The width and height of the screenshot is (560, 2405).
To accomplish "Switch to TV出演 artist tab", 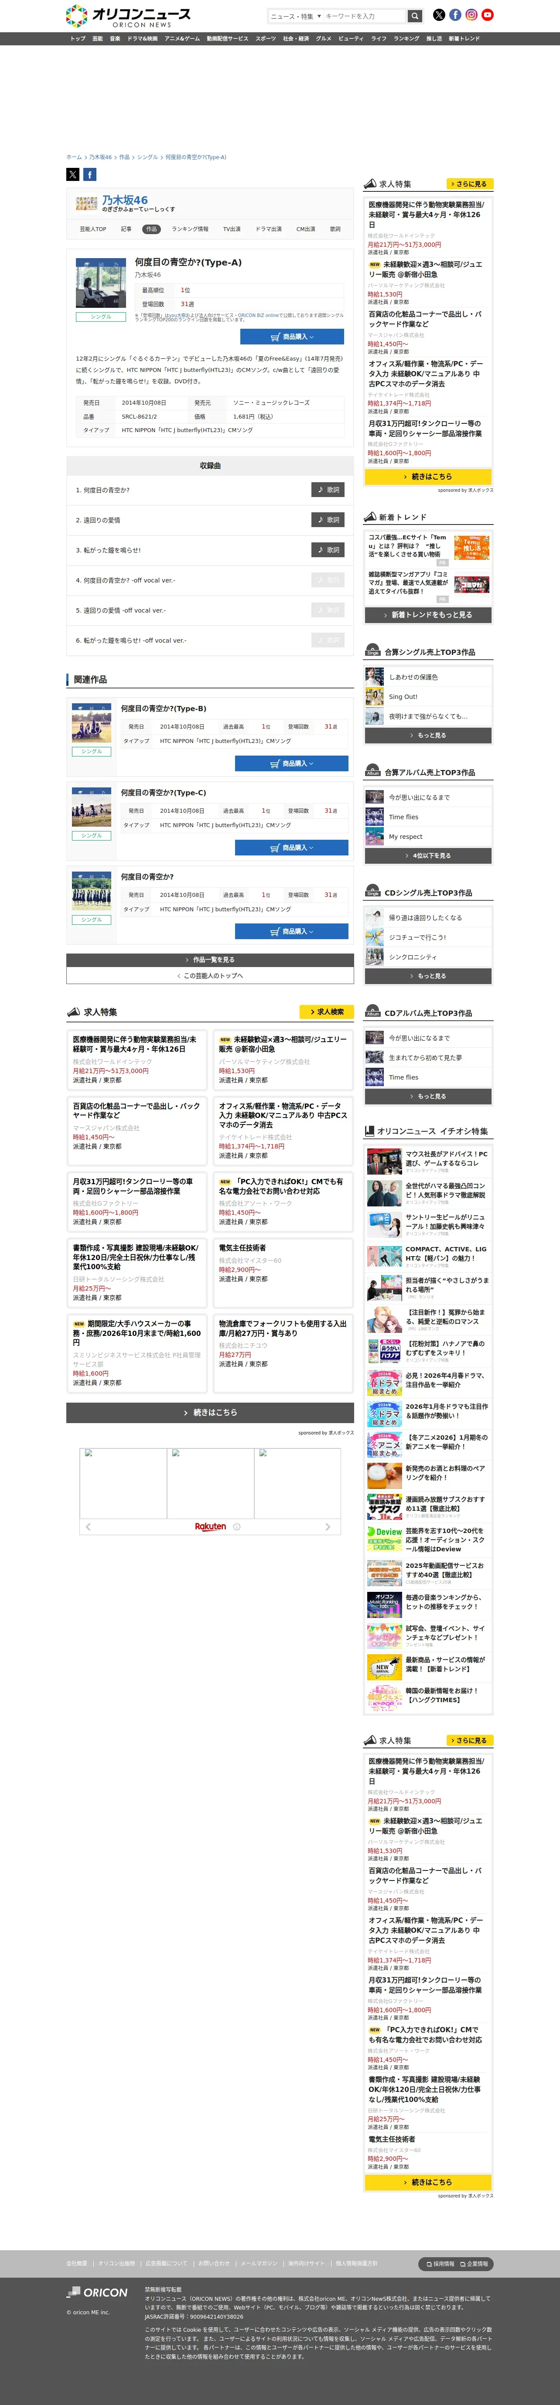I will click(232, 229).
